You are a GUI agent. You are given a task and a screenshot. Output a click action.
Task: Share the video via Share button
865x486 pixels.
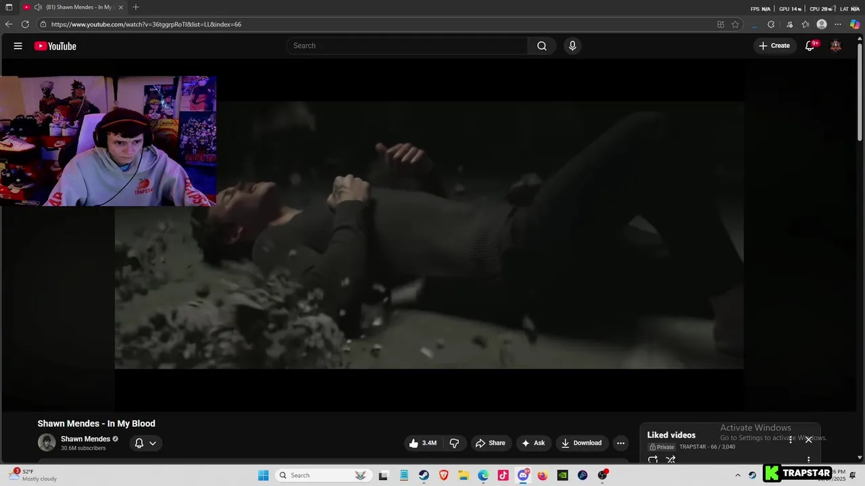[x=491, y=443]
